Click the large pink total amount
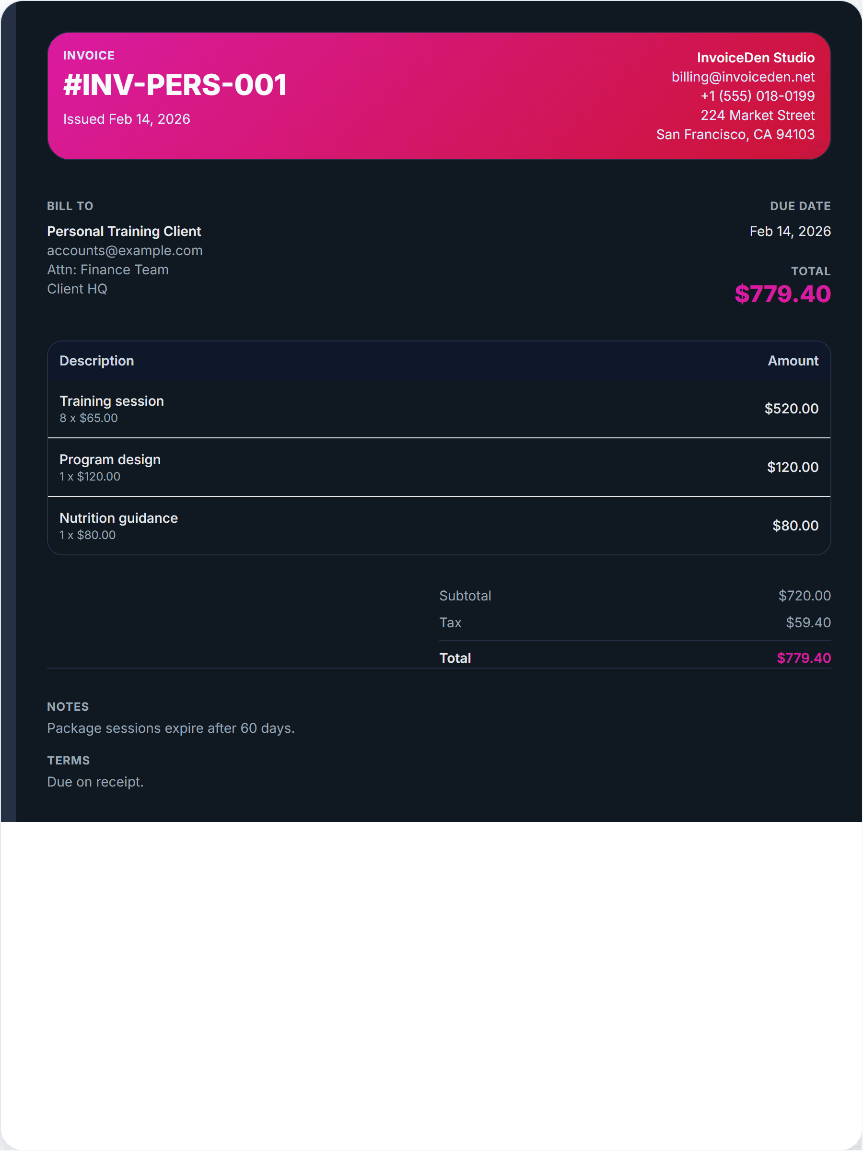The width and height of the screenshot is (863, 1151). tap(782, 294)
